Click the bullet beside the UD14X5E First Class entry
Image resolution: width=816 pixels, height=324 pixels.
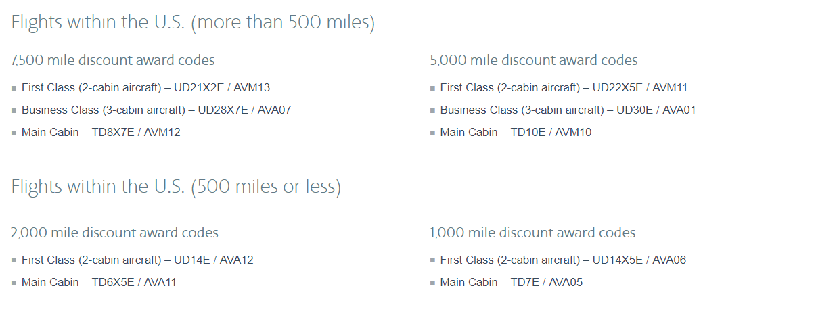pos(432,260)
